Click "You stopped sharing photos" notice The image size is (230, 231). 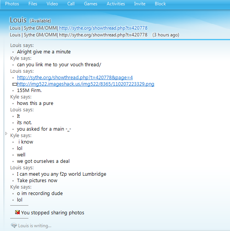pyautogui.click(x=53, y=212)
